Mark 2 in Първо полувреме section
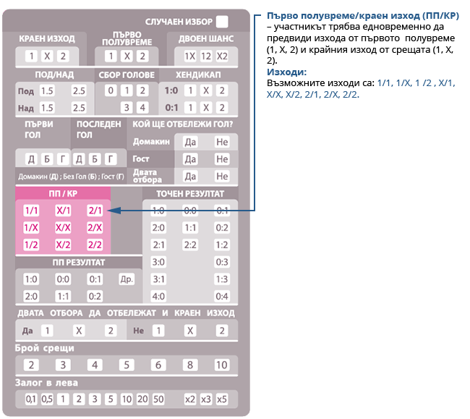The height and width of the screenshot is (419, 470). (142, 56)
